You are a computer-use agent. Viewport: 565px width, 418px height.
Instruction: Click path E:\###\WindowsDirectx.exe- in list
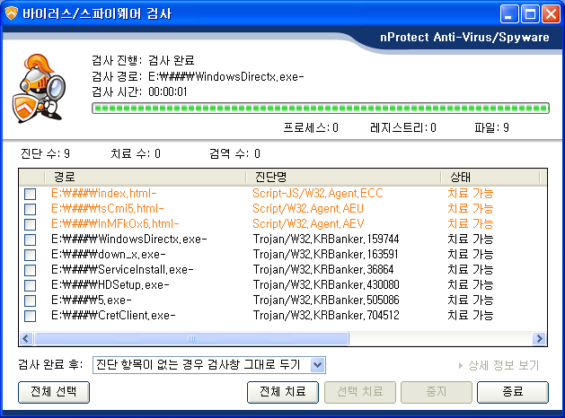[x=129, y=239]
